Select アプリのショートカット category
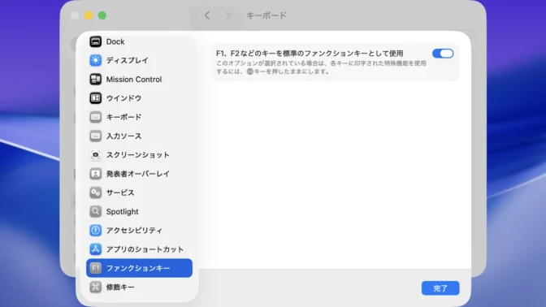Viewport: 546px width, 307px height. coord(139,249)
